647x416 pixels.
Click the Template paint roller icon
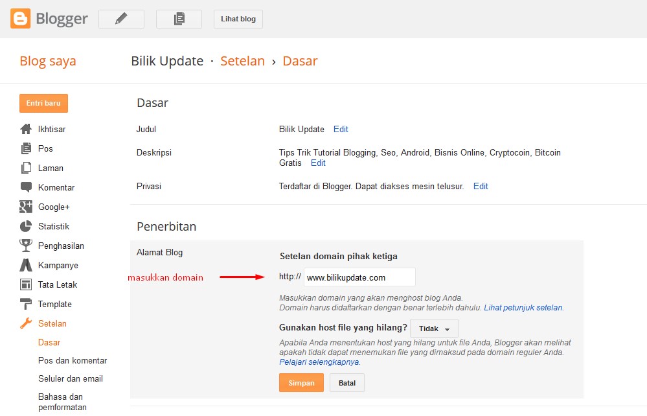pos(26,304)
